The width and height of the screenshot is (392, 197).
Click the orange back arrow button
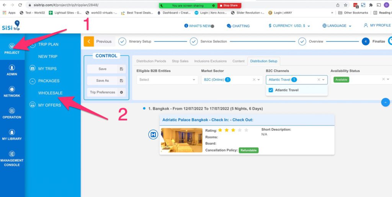89,41
